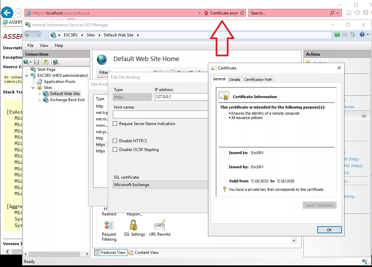Click the search magnifier icon in Internet Explorer
This screenshot has height=267, width=372.
click(x=332, y=13)
